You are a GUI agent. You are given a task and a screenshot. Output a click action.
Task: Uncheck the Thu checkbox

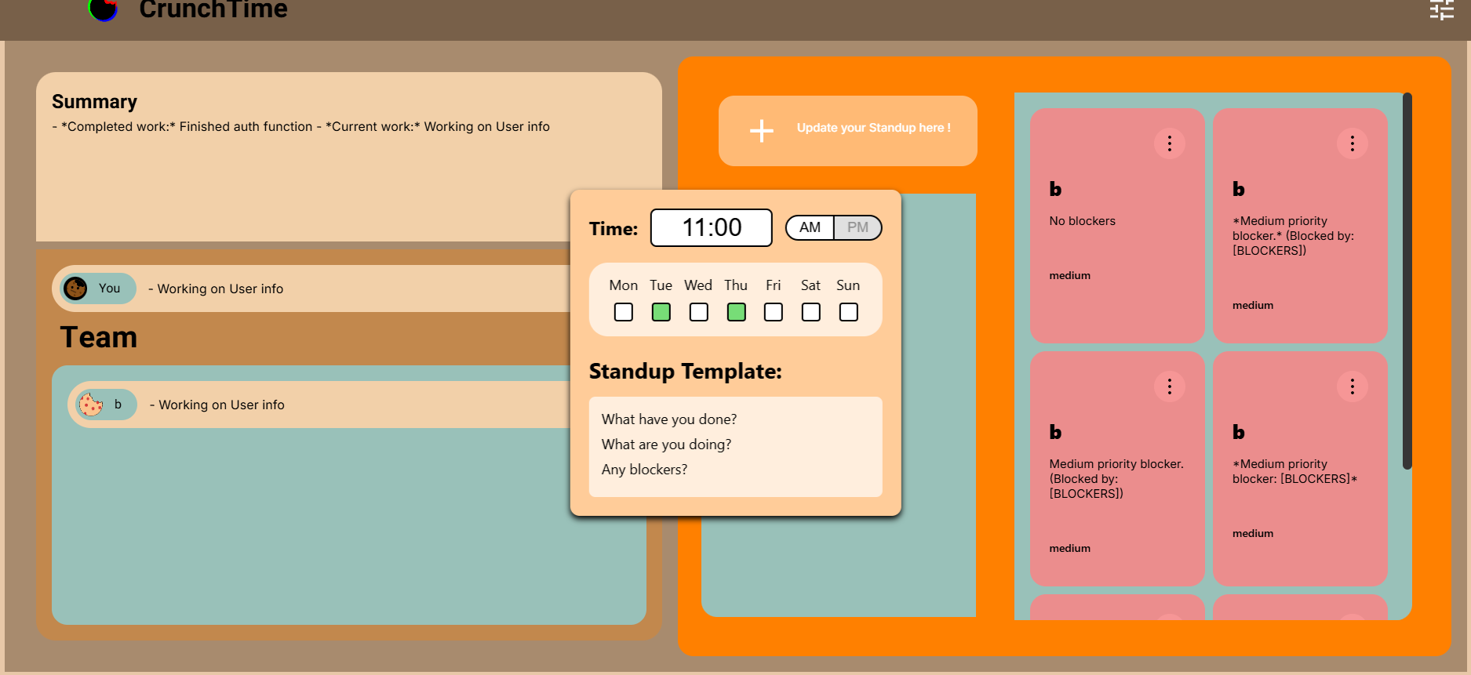[x=736, y=312]
